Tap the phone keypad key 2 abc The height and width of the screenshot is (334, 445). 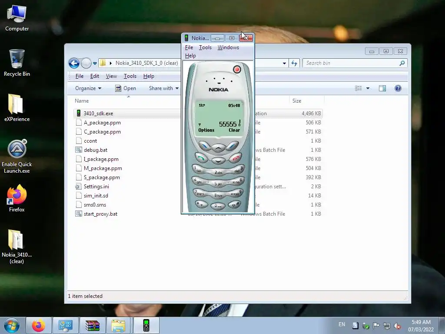click(x=218, y=172)
